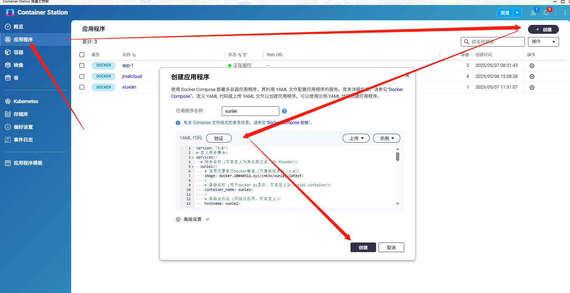The height and width of the screenshot is (293, 570).
Task: Open the background tasks icon
Action: (533, 12)
